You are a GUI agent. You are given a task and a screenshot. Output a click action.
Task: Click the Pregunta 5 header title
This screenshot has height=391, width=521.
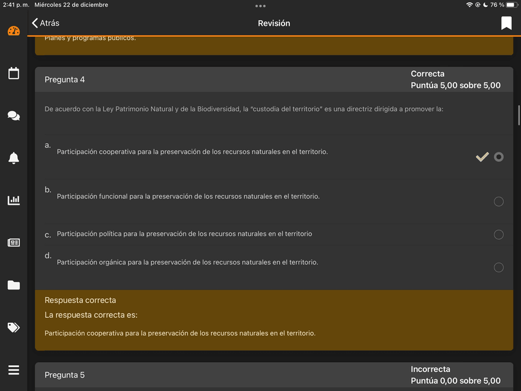[65, 375]
